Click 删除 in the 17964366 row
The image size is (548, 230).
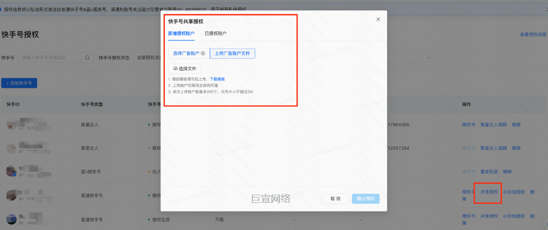(516, 125)
